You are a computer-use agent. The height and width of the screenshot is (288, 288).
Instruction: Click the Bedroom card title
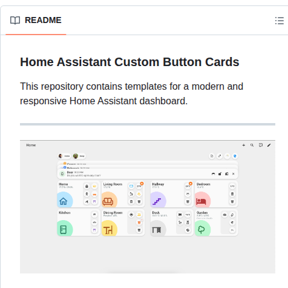tap(203, 184)
